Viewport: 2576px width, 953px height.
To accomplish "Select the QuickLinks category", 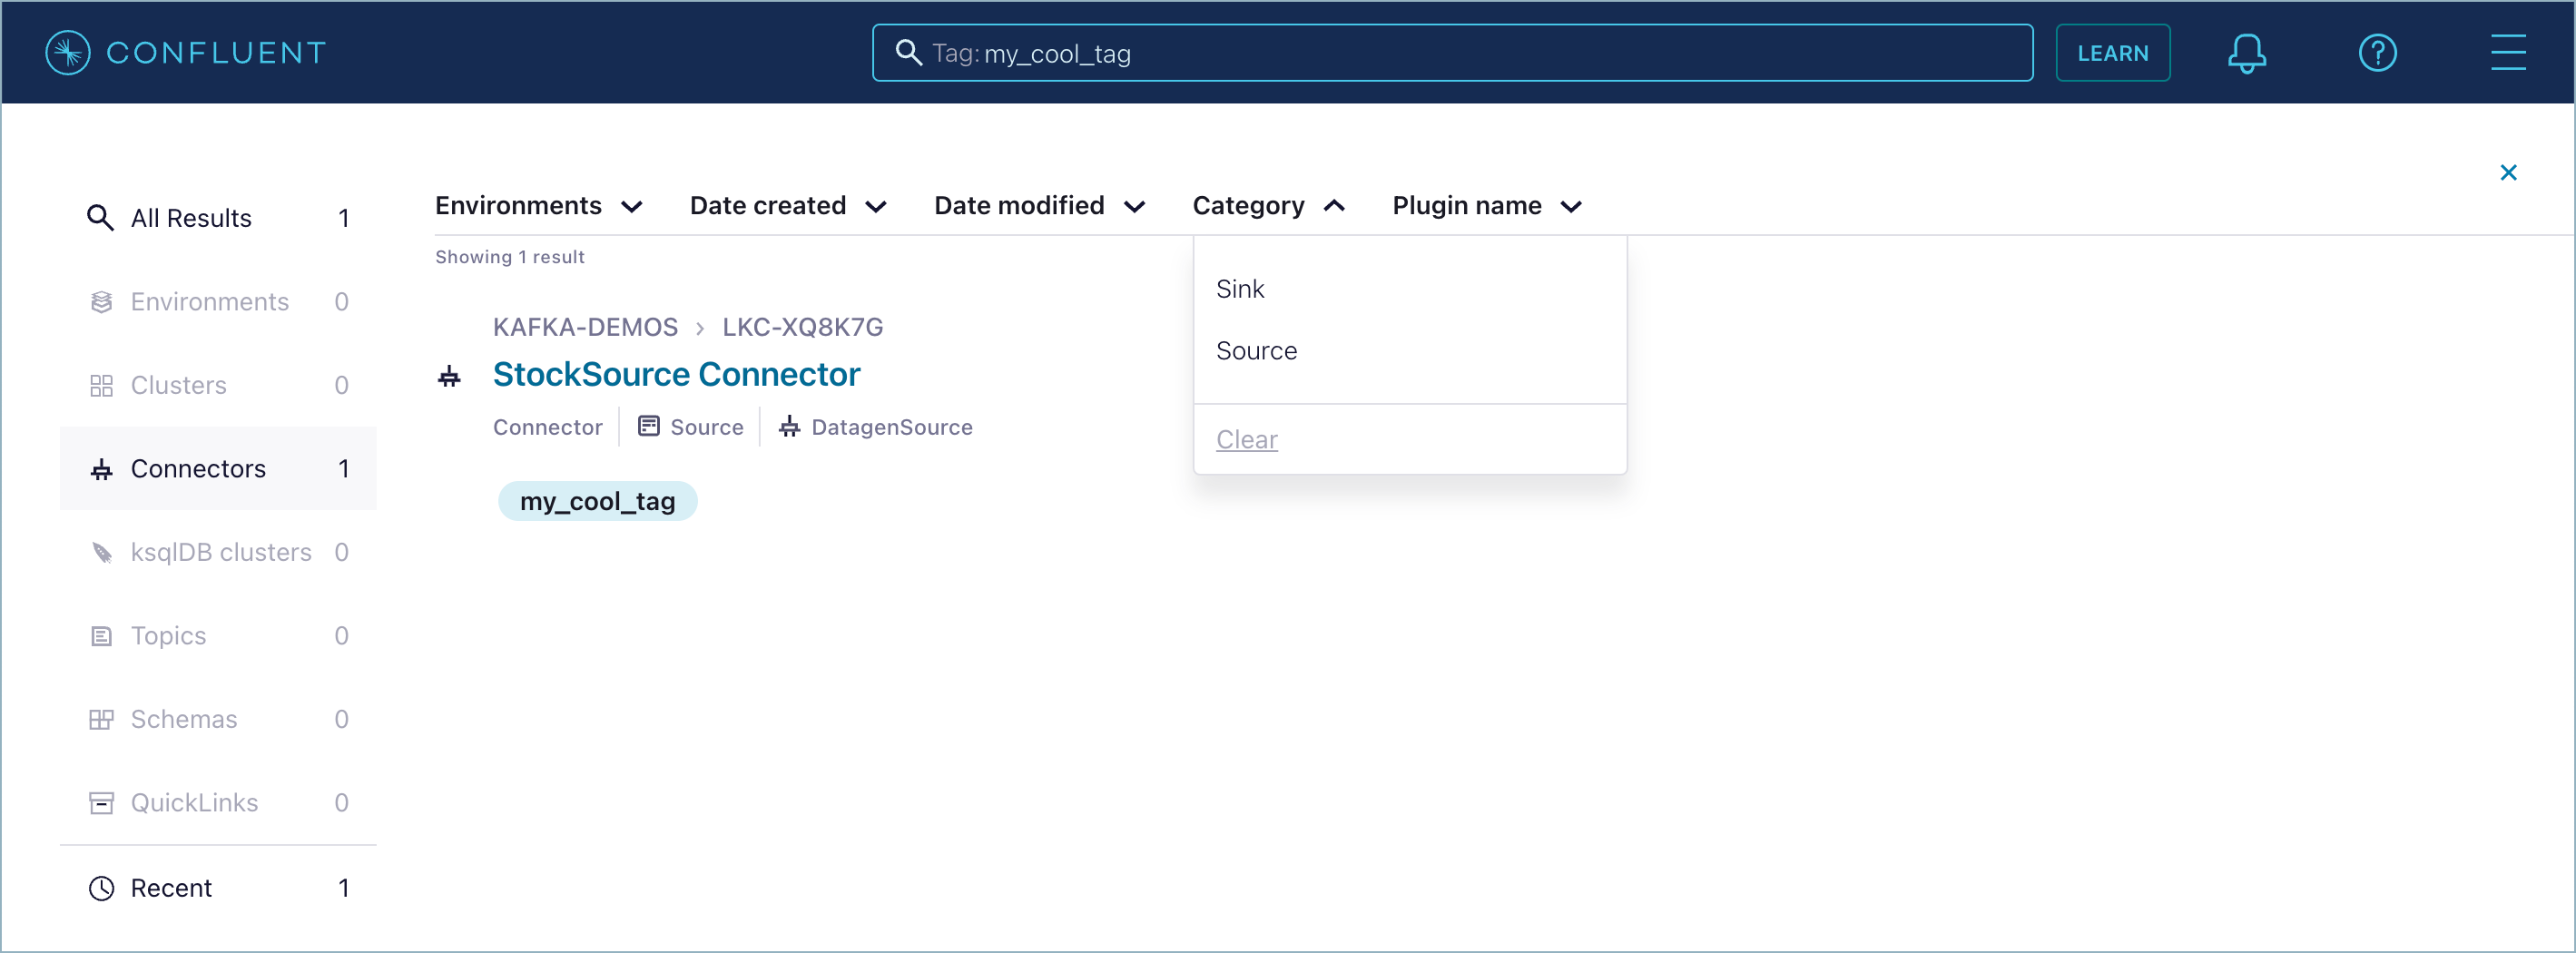I will pos(195,802).
